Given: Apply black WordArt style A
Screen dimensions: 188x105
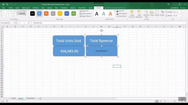Looking at the screenshot, I should pos(97,14).
